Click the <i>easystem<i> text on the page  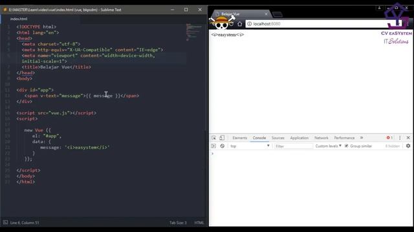pos(227,35)
